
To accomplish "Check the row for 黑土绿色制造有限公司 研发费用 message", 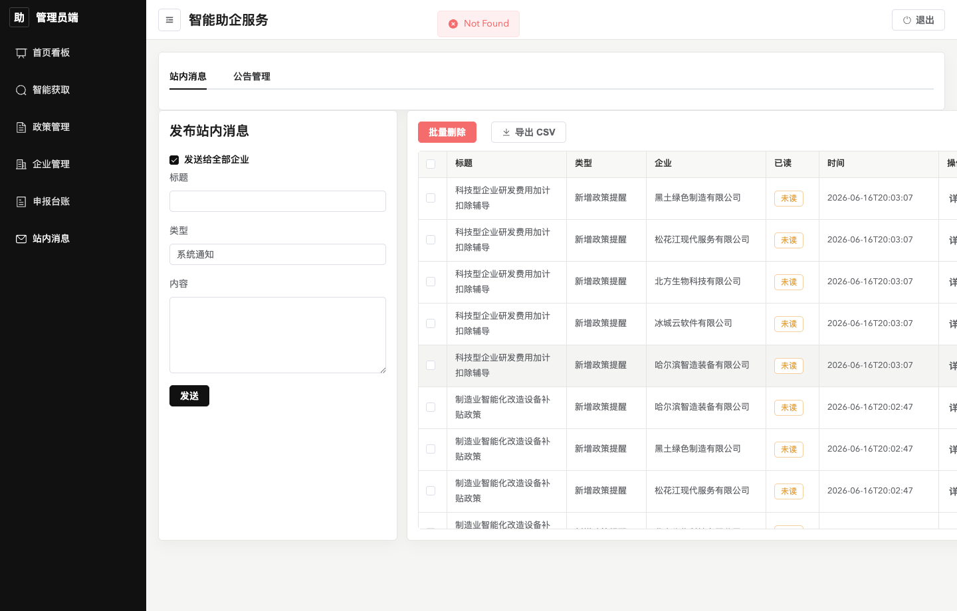I will [431, 198].
